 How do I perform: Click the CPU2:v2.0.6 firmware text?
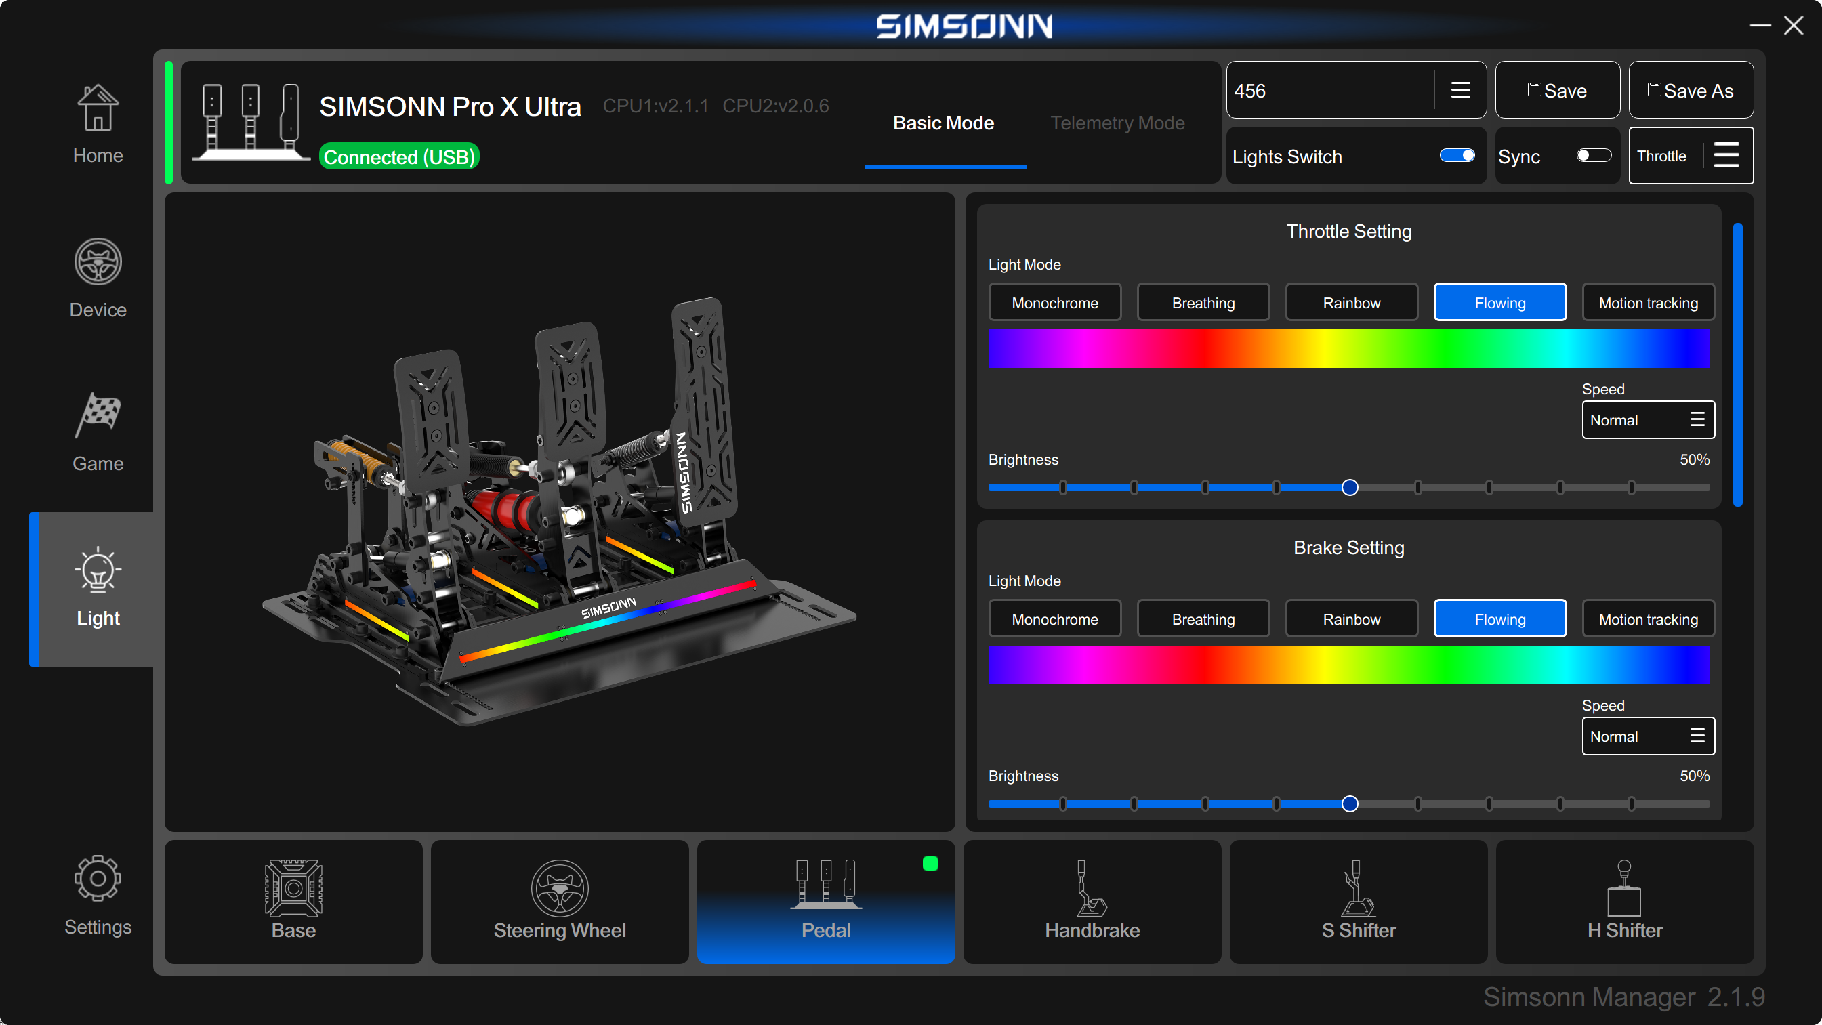click(775, 106)
